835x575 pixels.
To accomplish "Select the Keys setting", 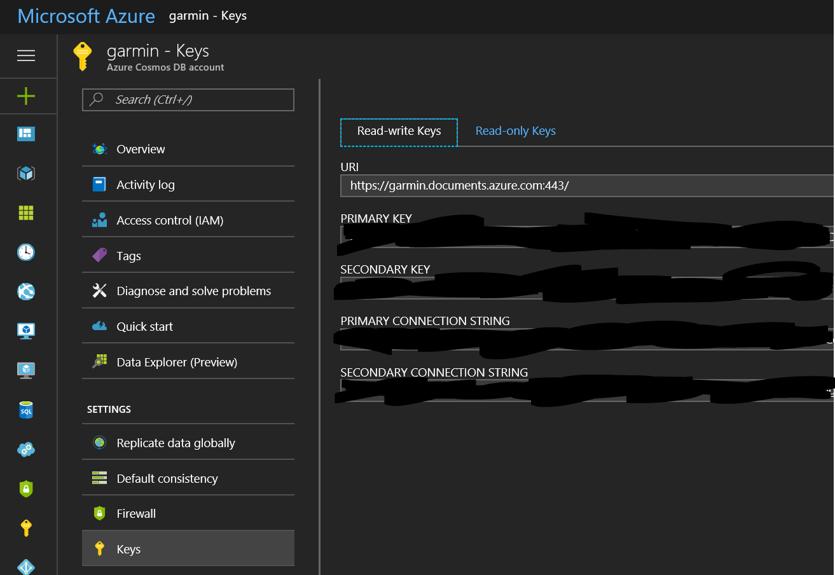I will click(188, 548).
